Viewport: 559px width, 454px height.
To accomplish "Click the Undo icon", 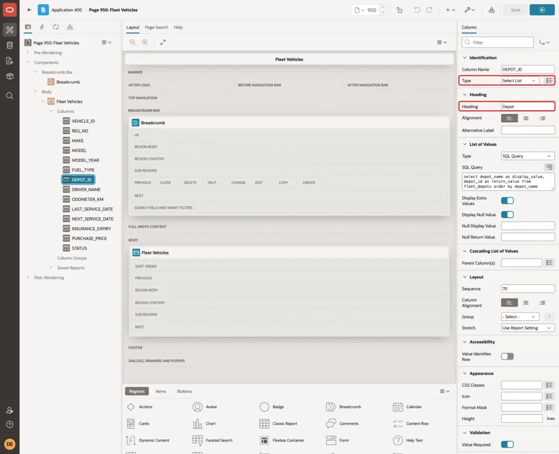I will pyautogui.click(x=417, y=10).
